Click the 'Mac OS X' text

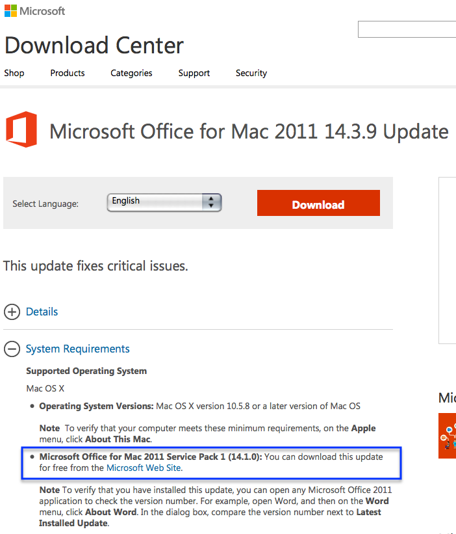45,388
